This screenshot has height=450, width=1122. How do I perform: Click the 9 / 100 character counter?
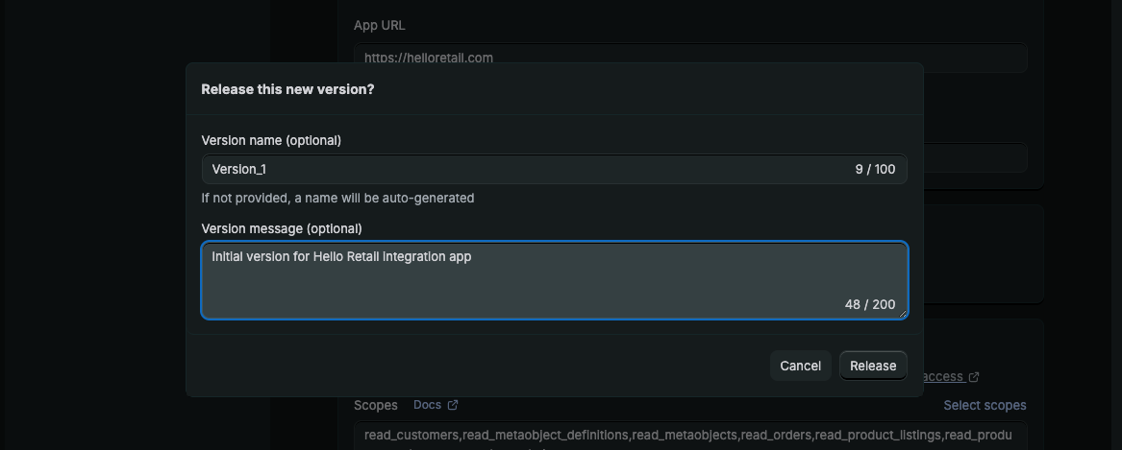(875, 169)
